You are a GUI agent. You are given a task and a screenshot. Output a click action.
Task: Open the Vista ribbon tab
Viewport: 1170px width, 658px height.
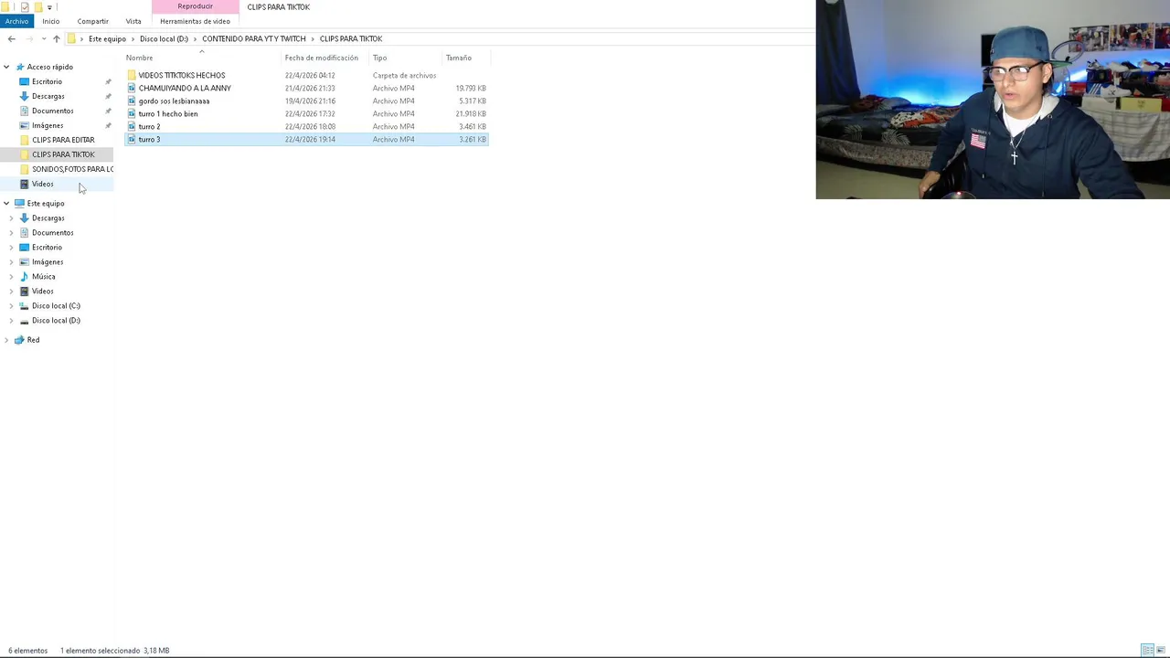(133, 21)
